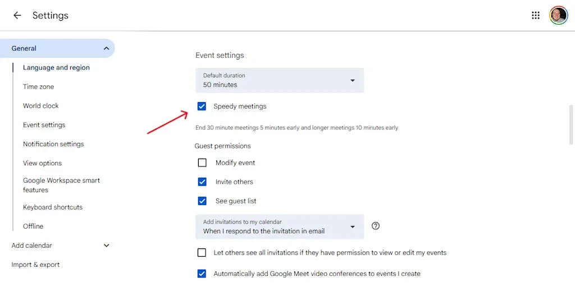Click the back arrow next to Settings
Image resolution: width=575 pixels, height=287 pixels.
click(x=17, y=16)
